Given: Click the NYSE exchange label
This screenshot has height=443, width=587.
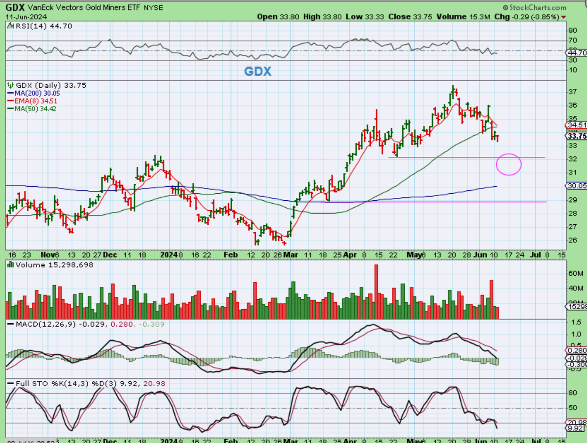Looking at the screenshot, I should [154, 8].
